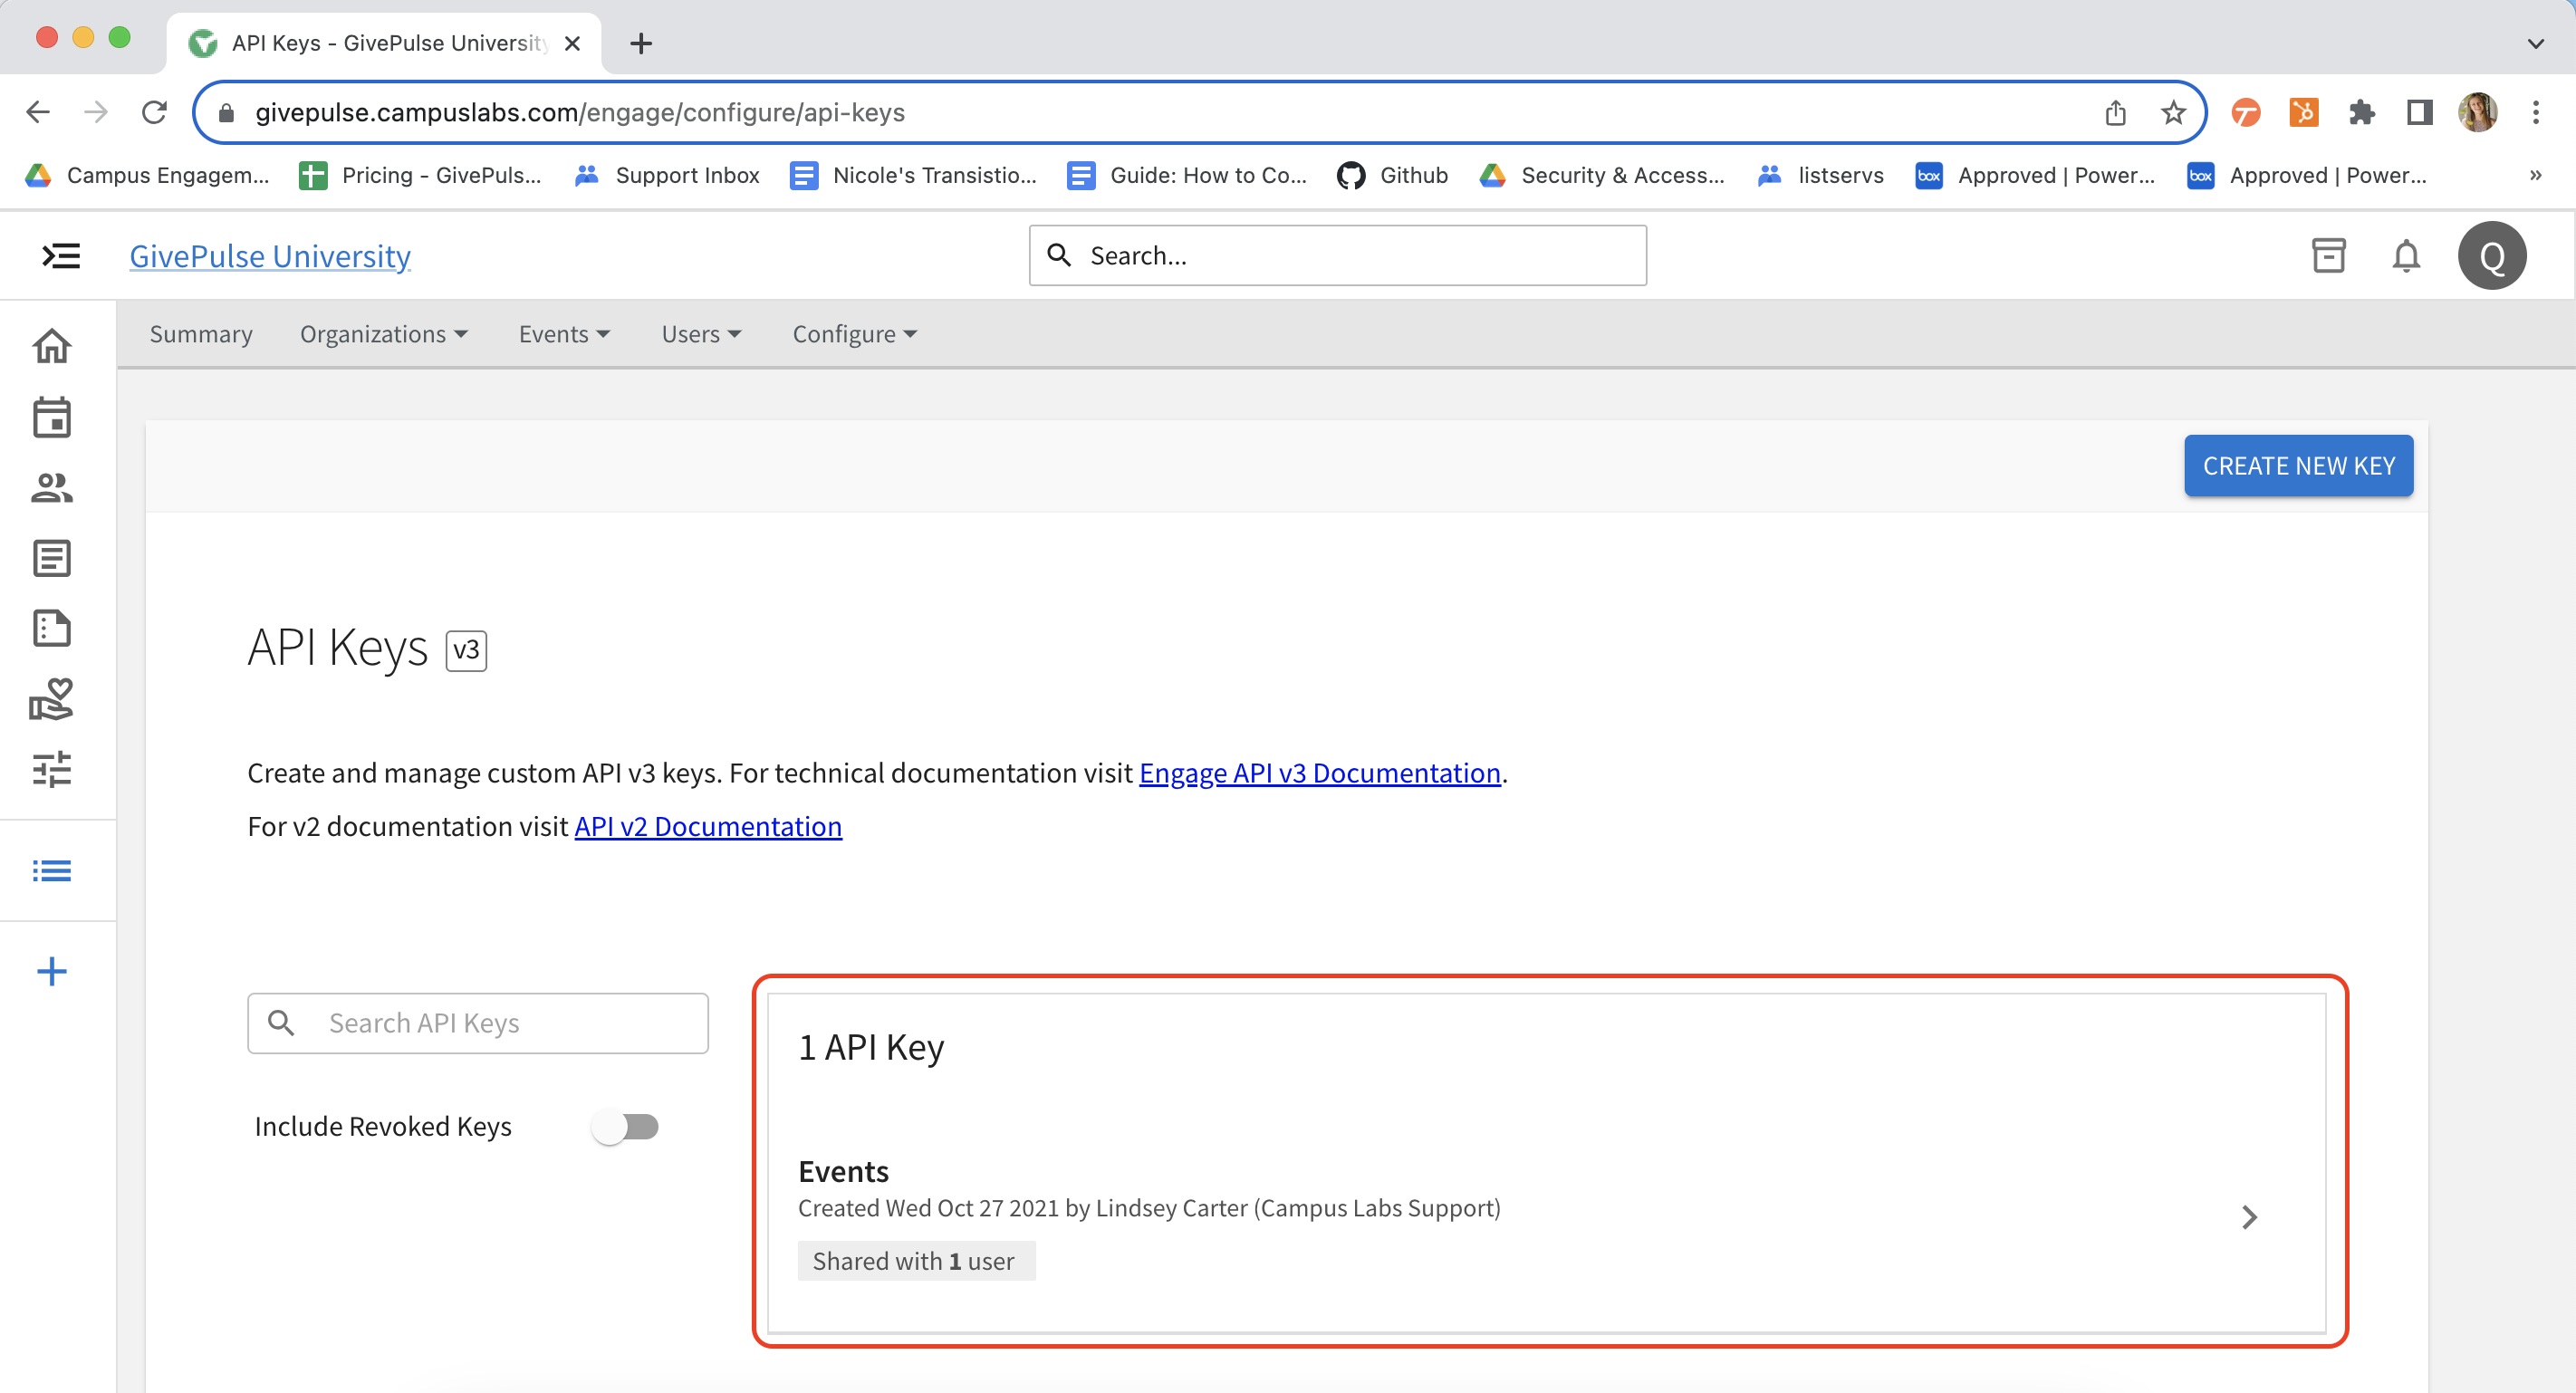Click the site lock icon in address bar
Image resolution: width=2576 pixels, height=1393 pixels.
pos(226,113)
